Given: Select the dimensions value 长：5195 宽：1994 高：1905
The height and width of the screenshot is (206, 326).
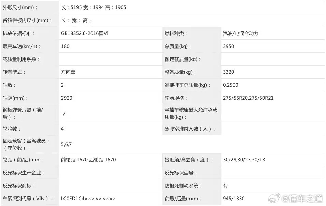Looking at the screenshot, I should (x=94, y=8).
